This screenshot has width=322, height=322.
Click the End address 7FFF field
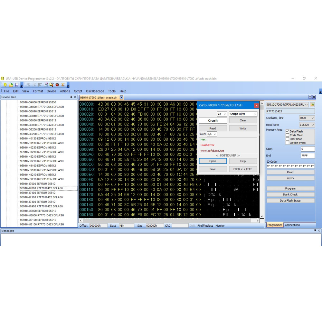pyautogui.click(x=308, y=156)
